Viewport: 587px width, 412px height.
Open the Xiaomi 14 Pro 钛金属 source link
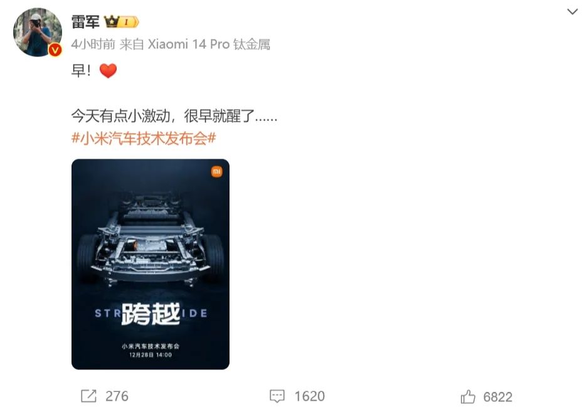[x=209, y=44]
